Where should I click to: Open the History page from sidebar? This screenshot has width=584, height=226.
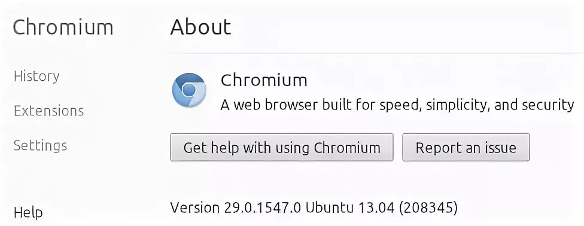coord(36,77)
